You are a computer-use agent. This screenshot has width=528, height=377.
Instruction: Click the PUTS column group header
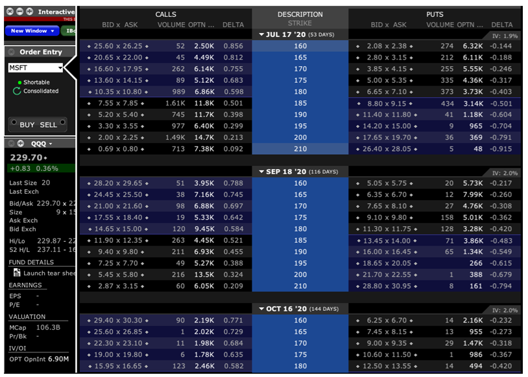pos(435,14)
